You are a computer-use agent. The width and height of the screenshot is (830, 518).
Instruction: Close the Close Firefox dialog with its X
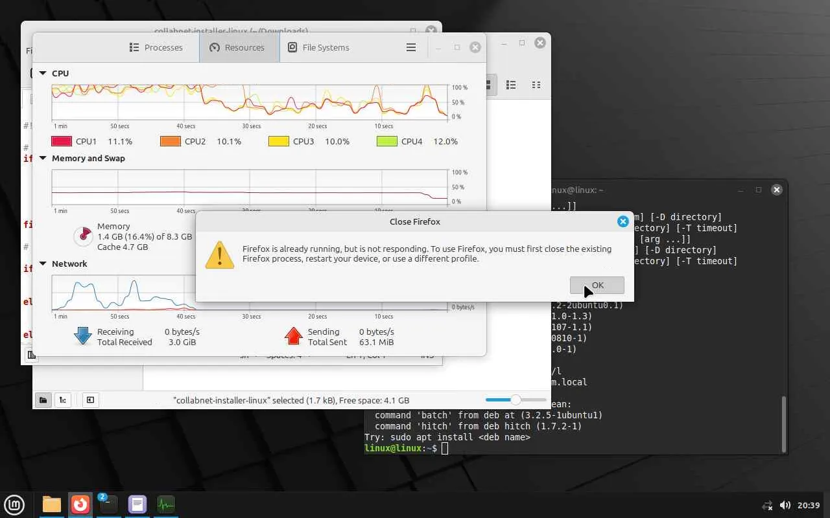(622, 221)
